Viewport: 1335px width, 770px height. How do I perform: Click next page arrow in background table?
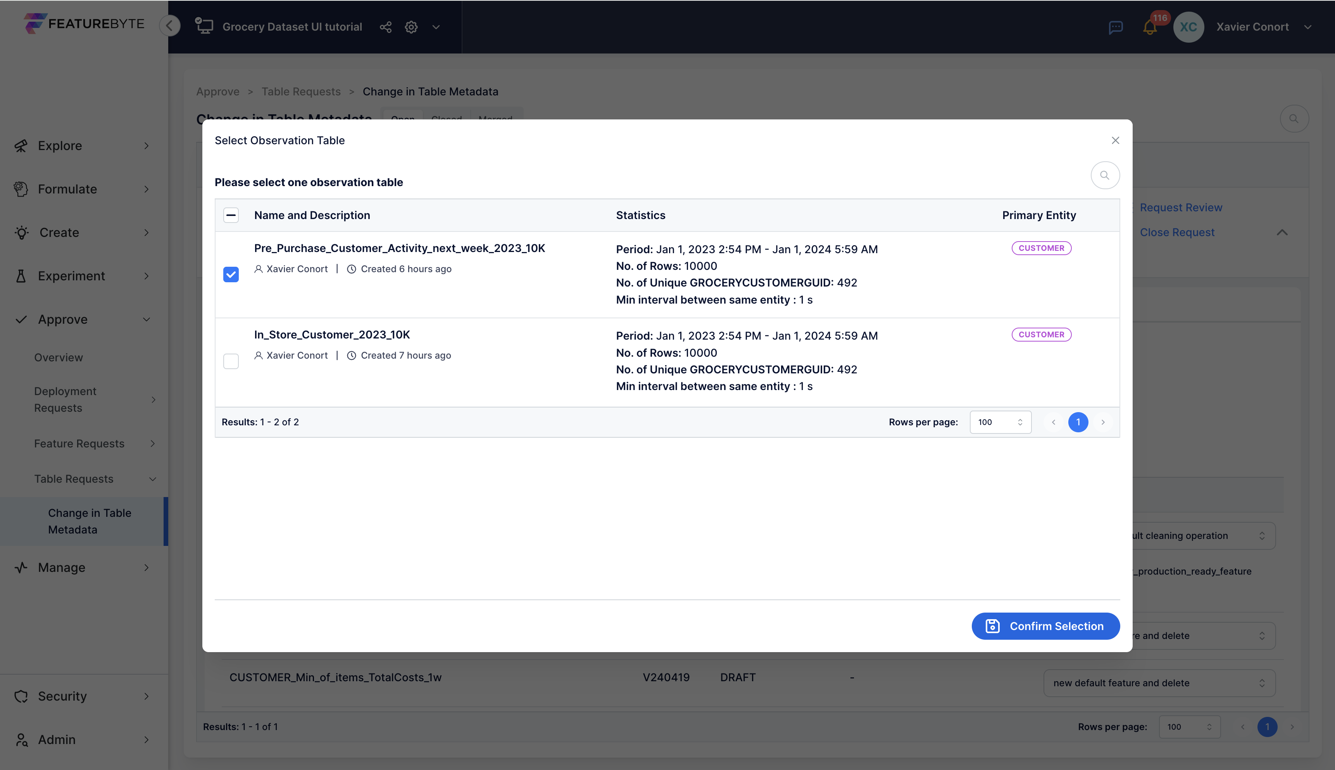coord(1292,727)
